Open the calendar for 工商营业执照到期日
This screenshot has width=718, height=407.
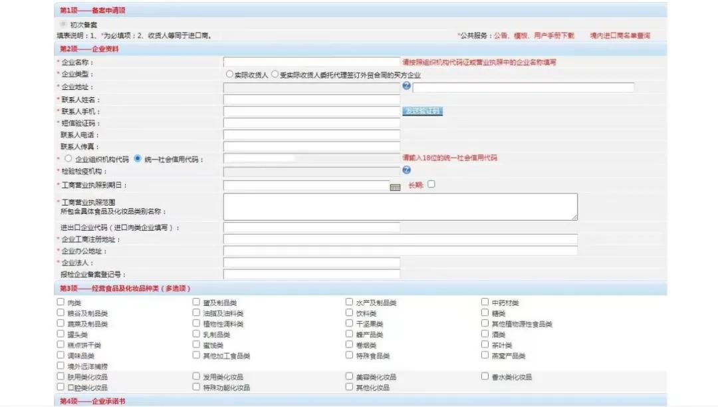pos(396,186)
